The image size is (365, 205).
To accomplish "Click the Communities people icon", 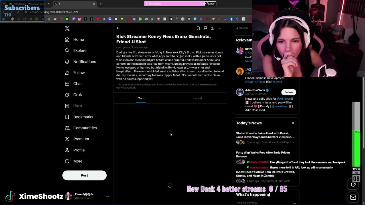I will (67, 128).
